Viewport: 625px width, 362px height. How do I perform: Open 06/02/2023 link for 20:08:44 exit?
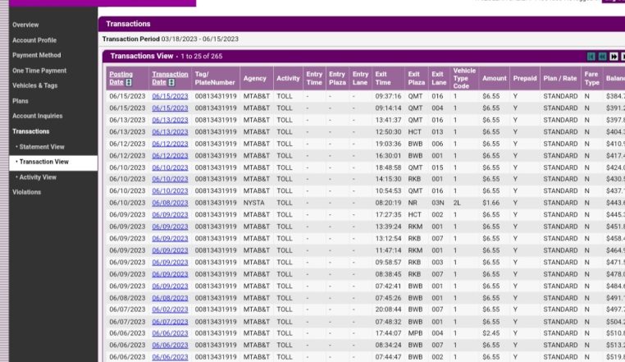pyautogui.click(x=170, y=309)
